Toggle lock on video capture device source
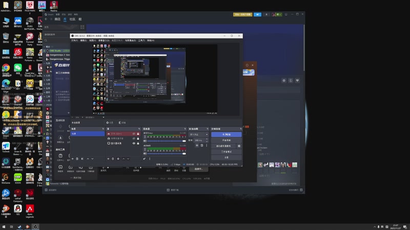The image size is (410, 230). tap(138, 139)
